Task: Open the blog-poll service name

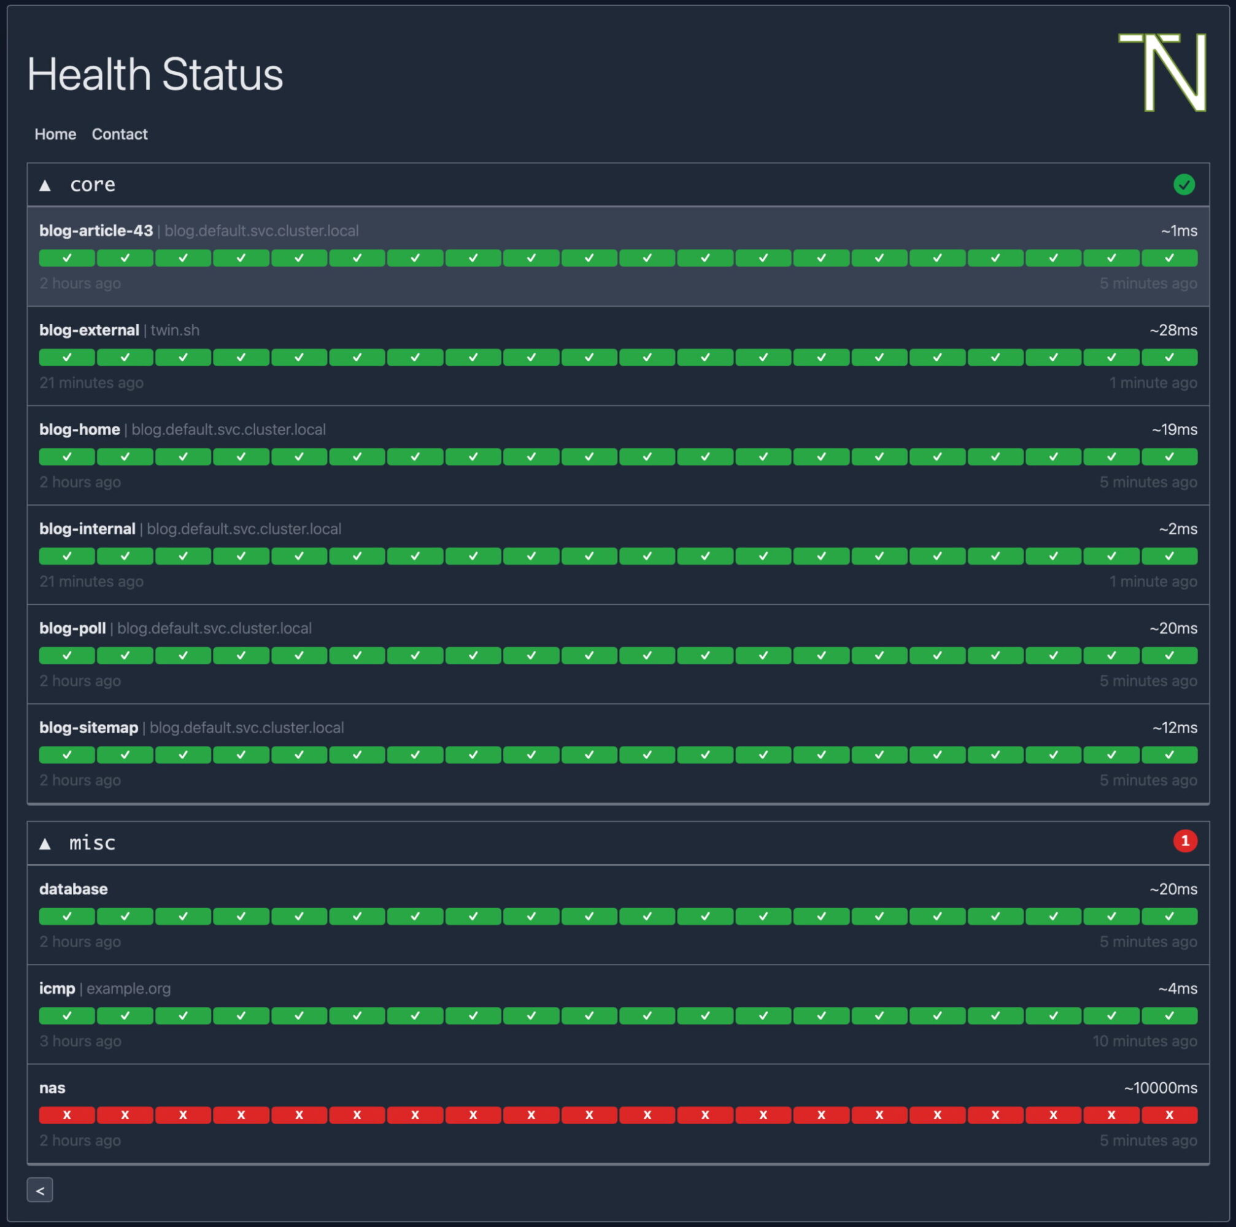Action: 72,628
